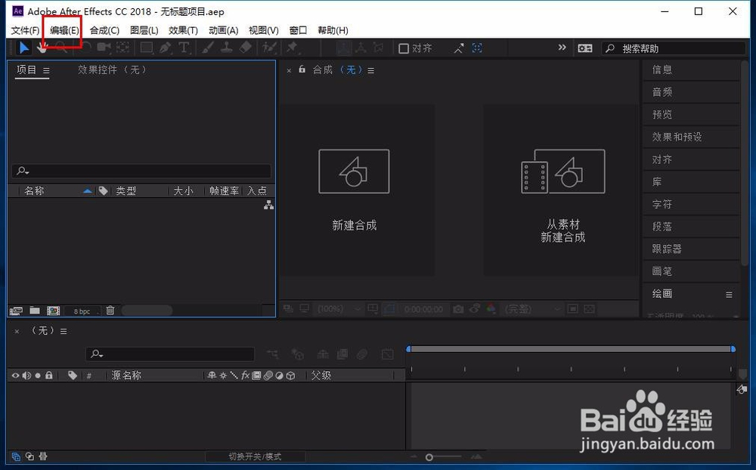Select the Rectangle shape tool
Viewport: 756px width, 470px height.
(x=146, y=48)
